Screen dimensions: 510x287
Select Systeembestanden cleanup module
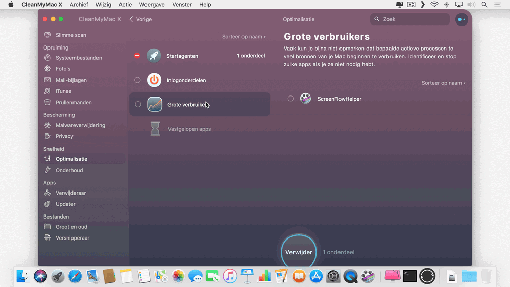pyautogui.click(x=79, y=58)
